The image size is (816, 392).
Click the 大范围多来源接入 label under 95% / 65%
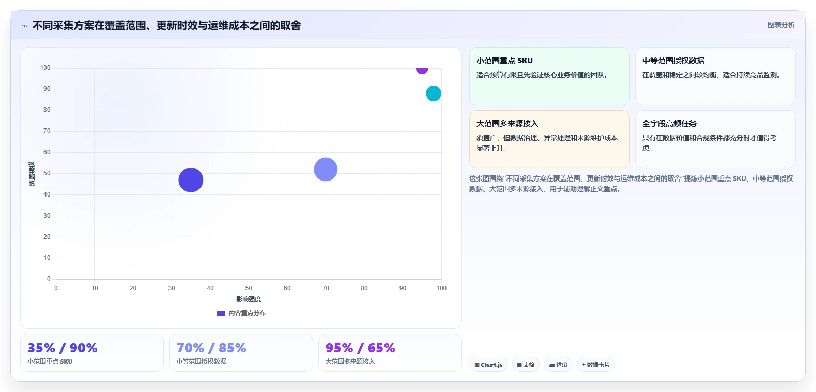(350, 362)
